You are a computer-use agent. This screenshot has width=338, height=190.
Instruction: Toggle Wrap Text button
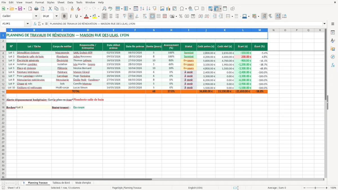(145, 16)
